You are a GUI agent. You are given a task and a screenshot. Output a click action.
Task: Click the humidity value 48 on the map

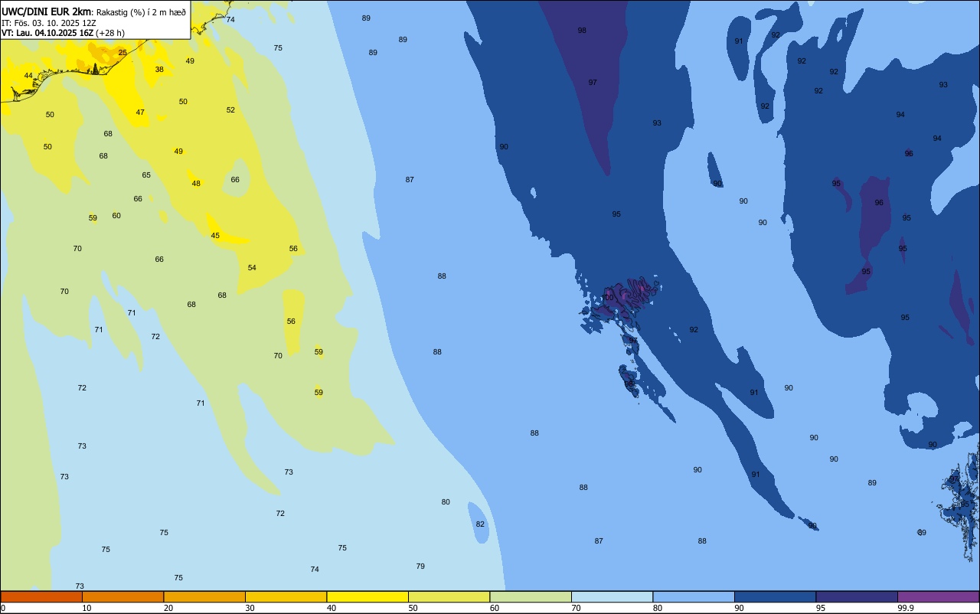196,184
